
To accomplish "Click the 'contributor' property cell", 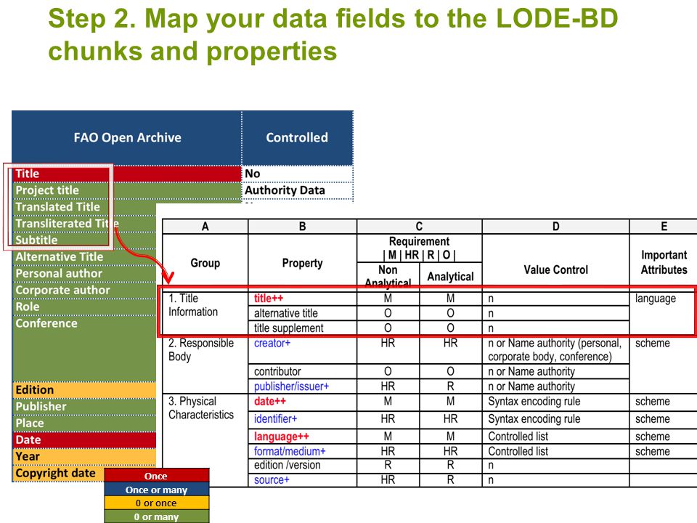I will coord(302,371).
